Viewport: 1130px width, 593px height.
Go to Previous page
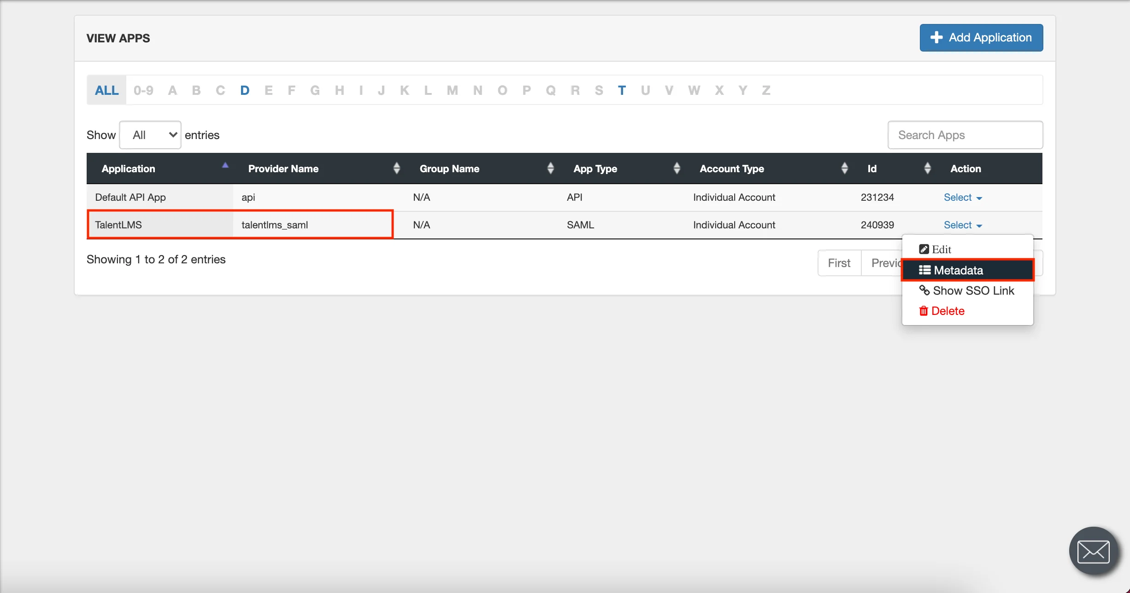tap(882, 263)
